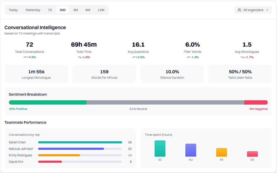Switch to the Today time range
This screenshot has height=173, width=277.
13,10
